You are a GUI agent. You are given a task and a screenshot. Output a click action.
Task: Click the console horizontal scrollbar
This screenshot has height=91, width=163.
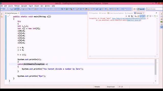[123, 56]
